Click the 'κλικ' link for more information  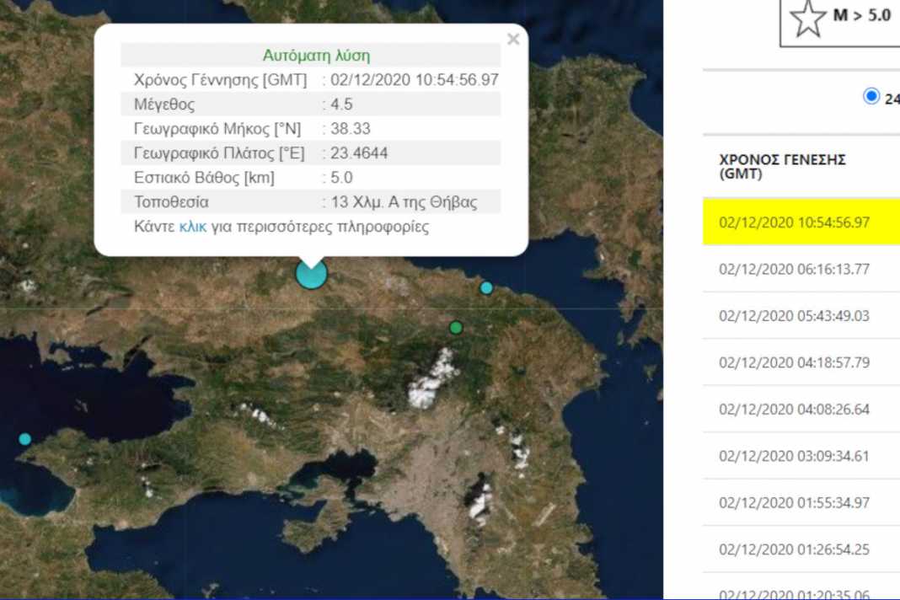pos(192,227)
